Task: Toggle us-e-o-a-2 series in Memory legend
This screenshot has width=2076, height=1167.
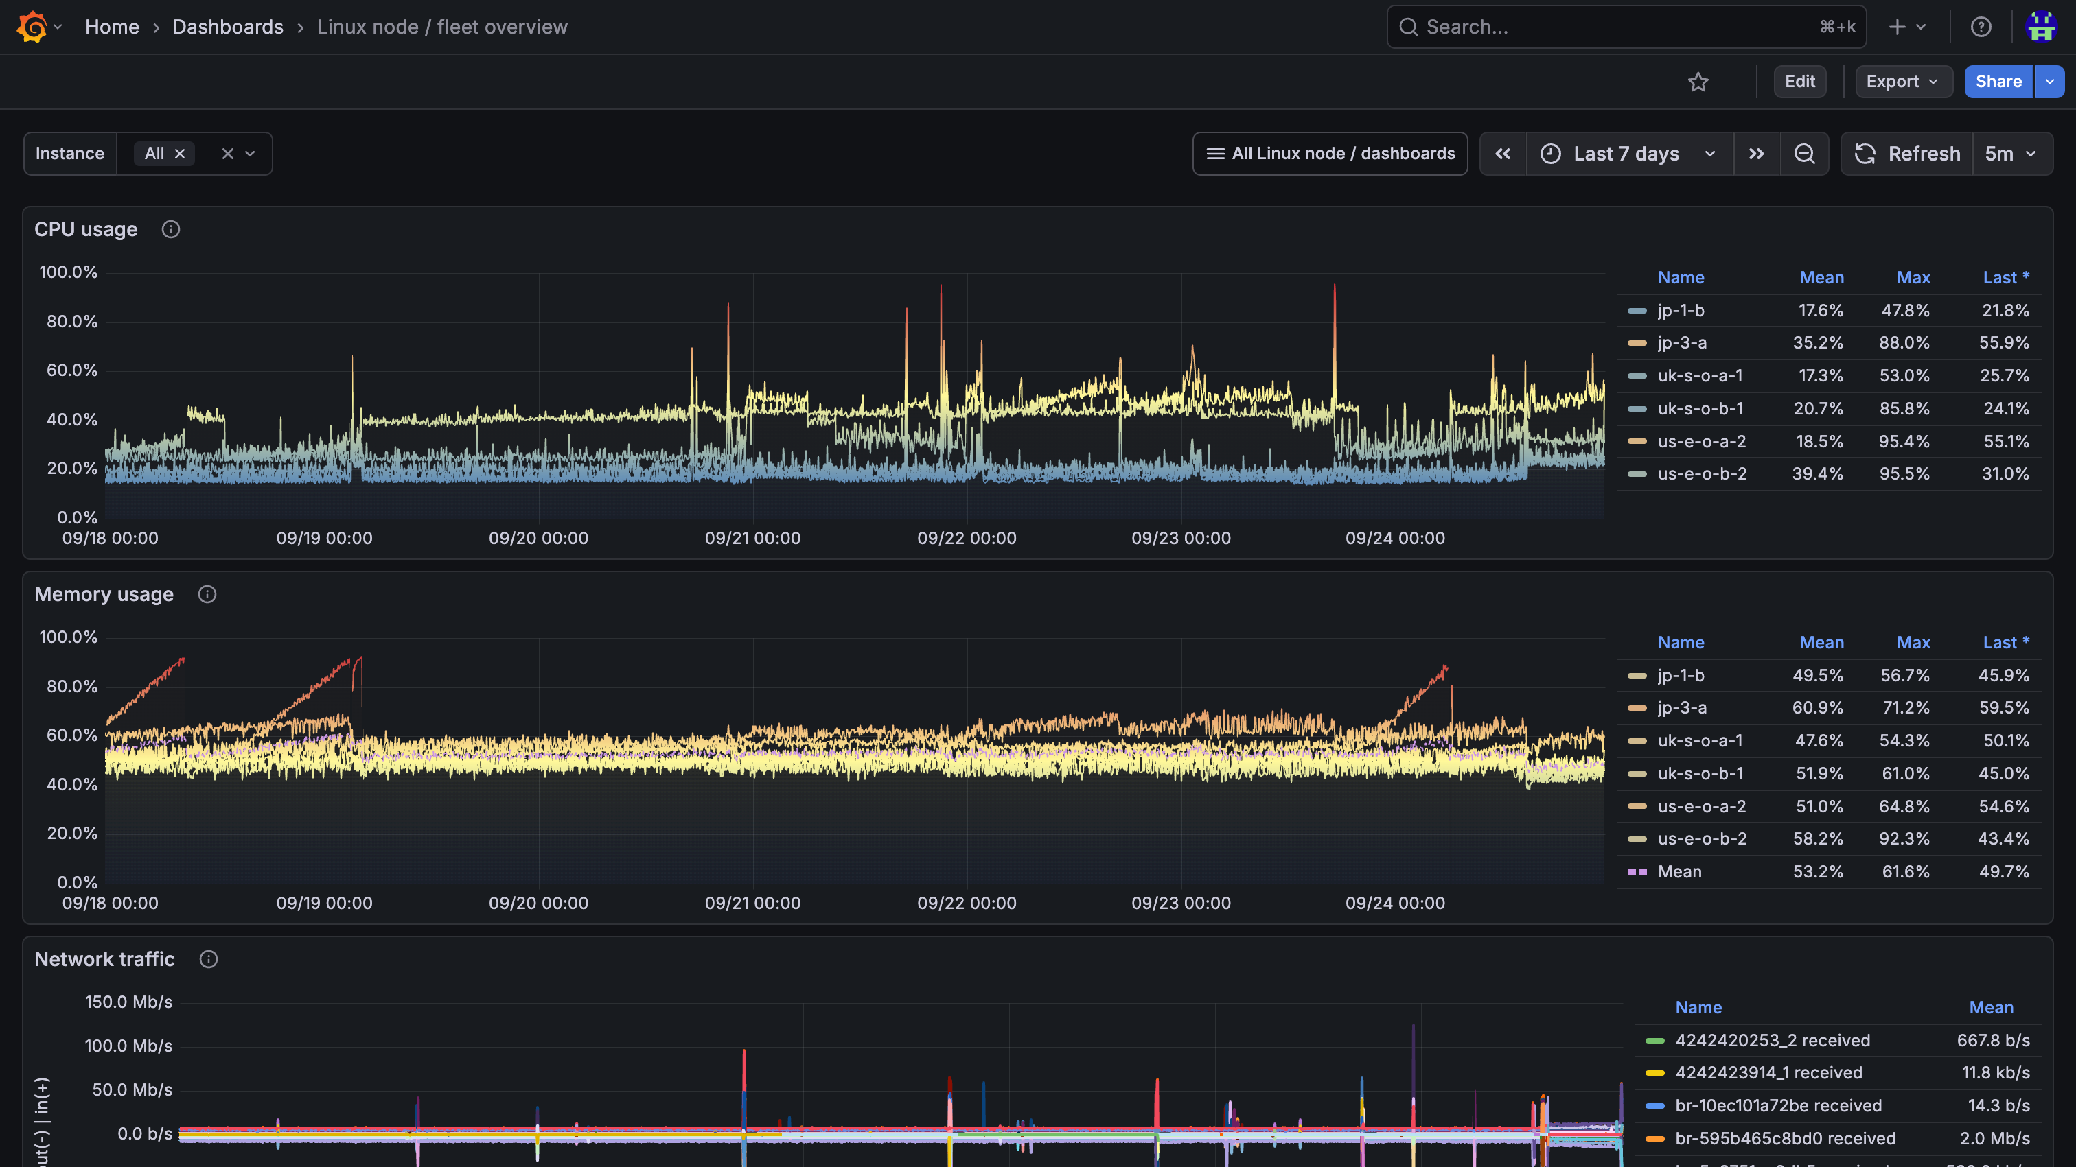Action: pos(1701,807)
